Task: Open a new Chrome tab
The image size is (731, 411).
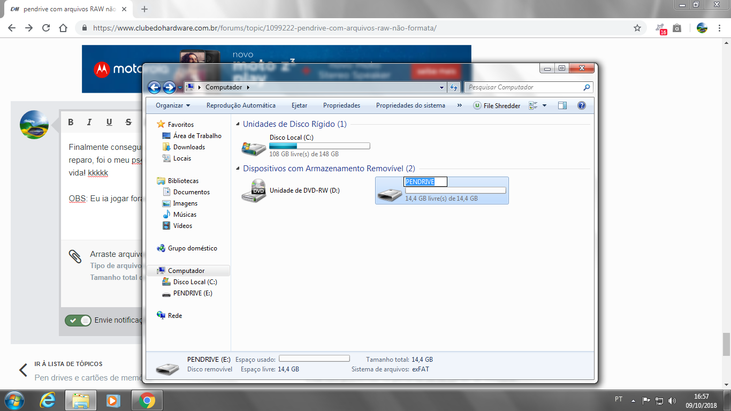Action: (144, 9)
